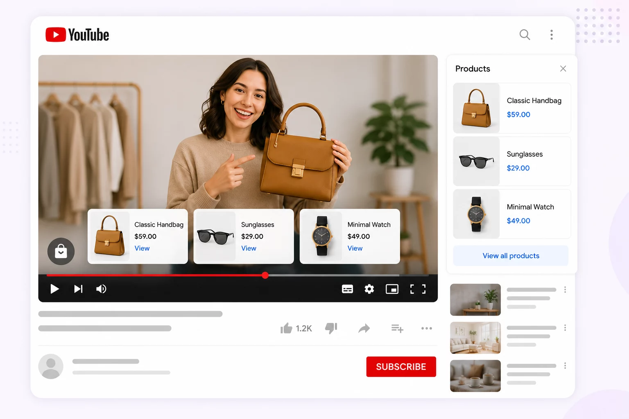
Task: Click watch image in video overlay card
Action: pyautogui.click(x=322, y=236)
